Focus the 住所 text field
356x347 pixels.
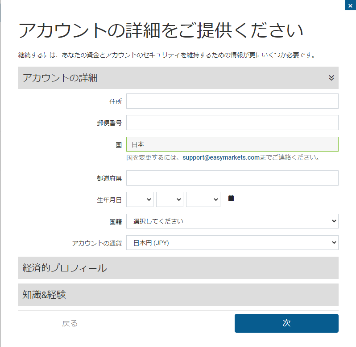tap(232, 101)
